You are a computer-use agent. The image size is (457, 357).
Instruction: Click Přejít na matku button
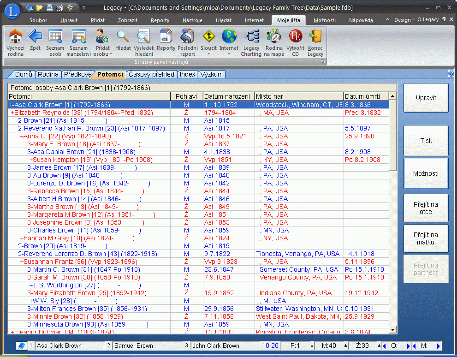coord(426,238)
